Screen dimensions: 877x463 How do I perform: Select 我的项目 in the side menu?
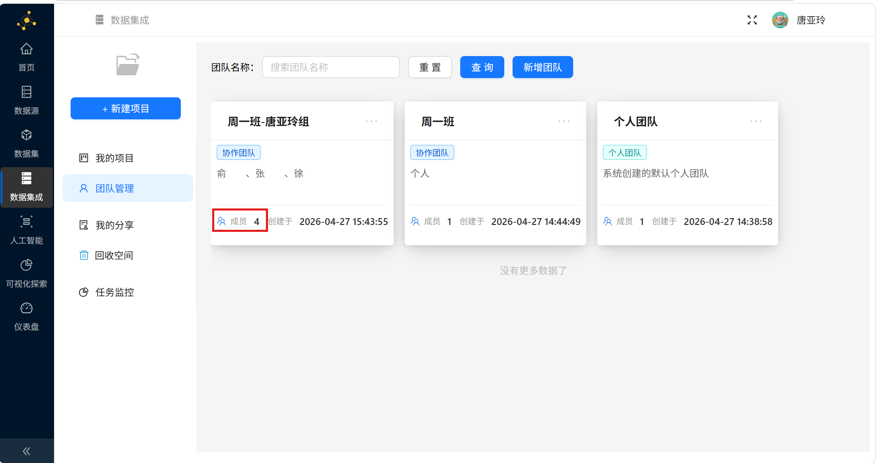point(114,158)
